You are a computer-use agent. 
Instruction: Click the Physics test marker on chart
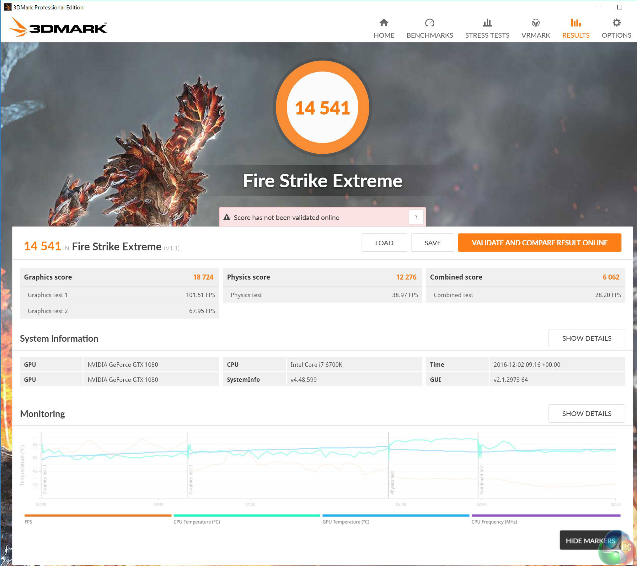(392, 483)
